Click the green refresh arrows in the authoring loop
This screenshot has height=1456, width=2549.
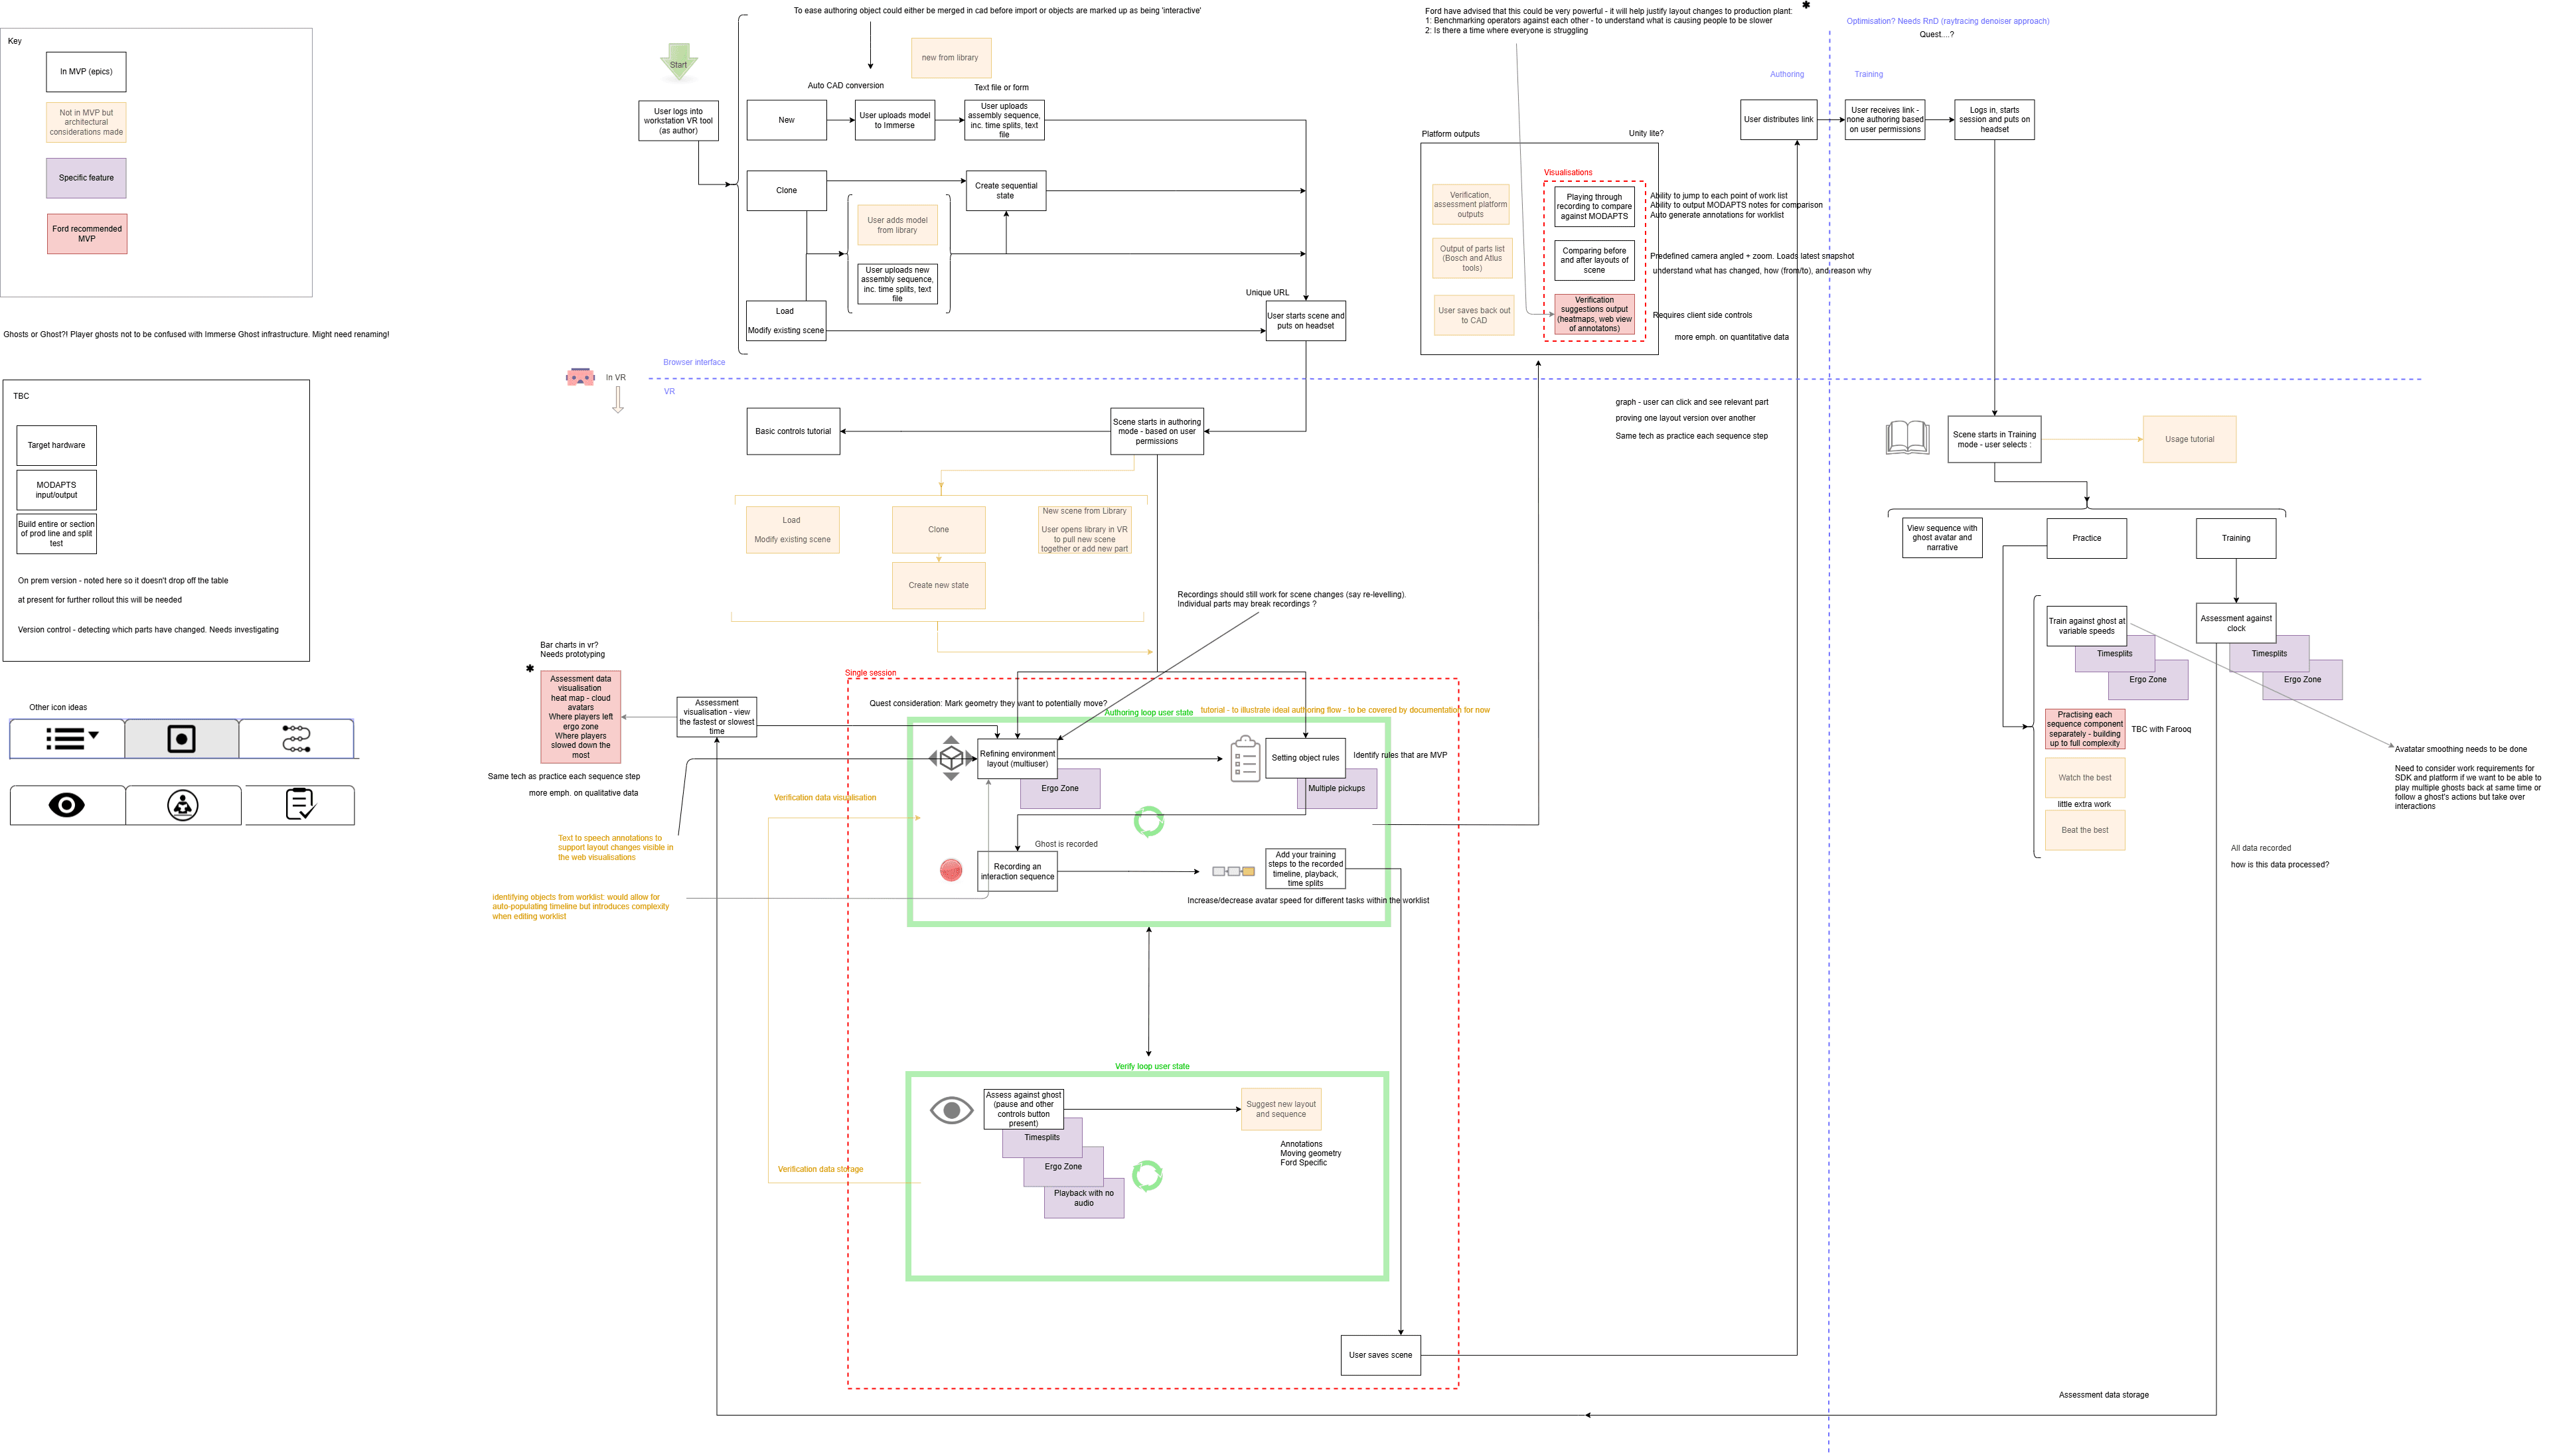click(1149, 821)
